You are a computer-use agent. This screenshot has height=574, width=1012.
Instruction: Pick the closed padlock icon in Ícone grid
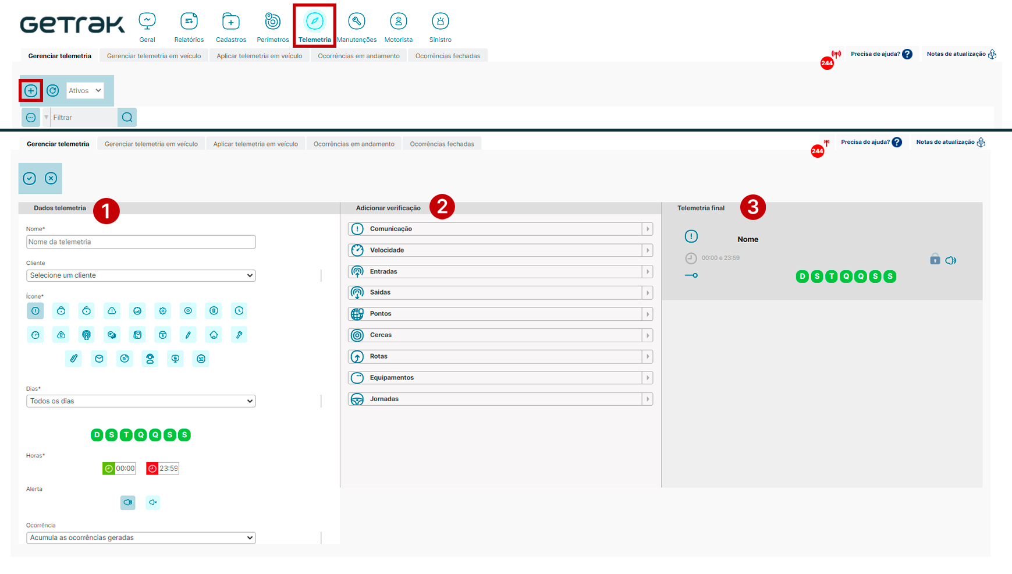61,311
